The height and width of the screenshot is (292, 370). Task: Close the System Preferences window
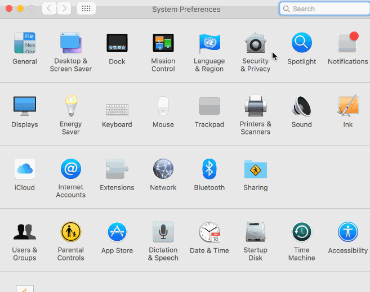pos(9,8)
